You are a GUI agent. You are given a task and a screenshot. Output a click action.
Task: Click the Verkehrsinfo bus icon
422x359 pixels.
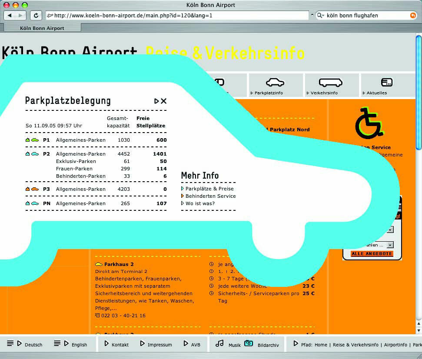point(332,82)
